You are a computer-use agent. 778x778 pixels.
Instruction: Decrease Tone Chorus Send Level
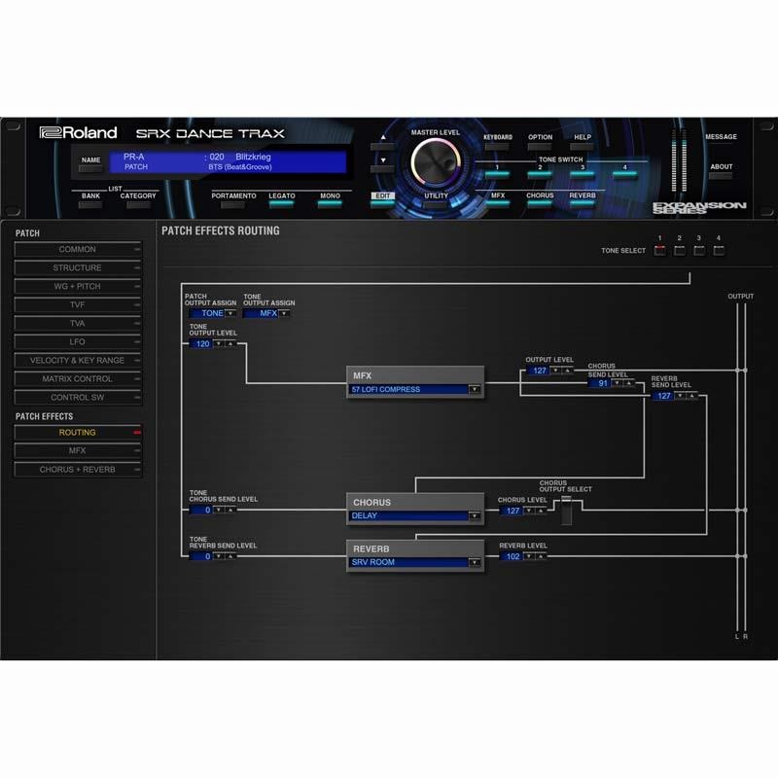click(x=218, y=510)
